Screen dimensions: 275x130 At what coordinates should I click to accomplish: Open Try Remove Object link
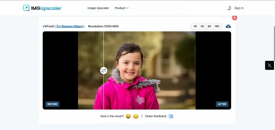click(x=69, y=26)
